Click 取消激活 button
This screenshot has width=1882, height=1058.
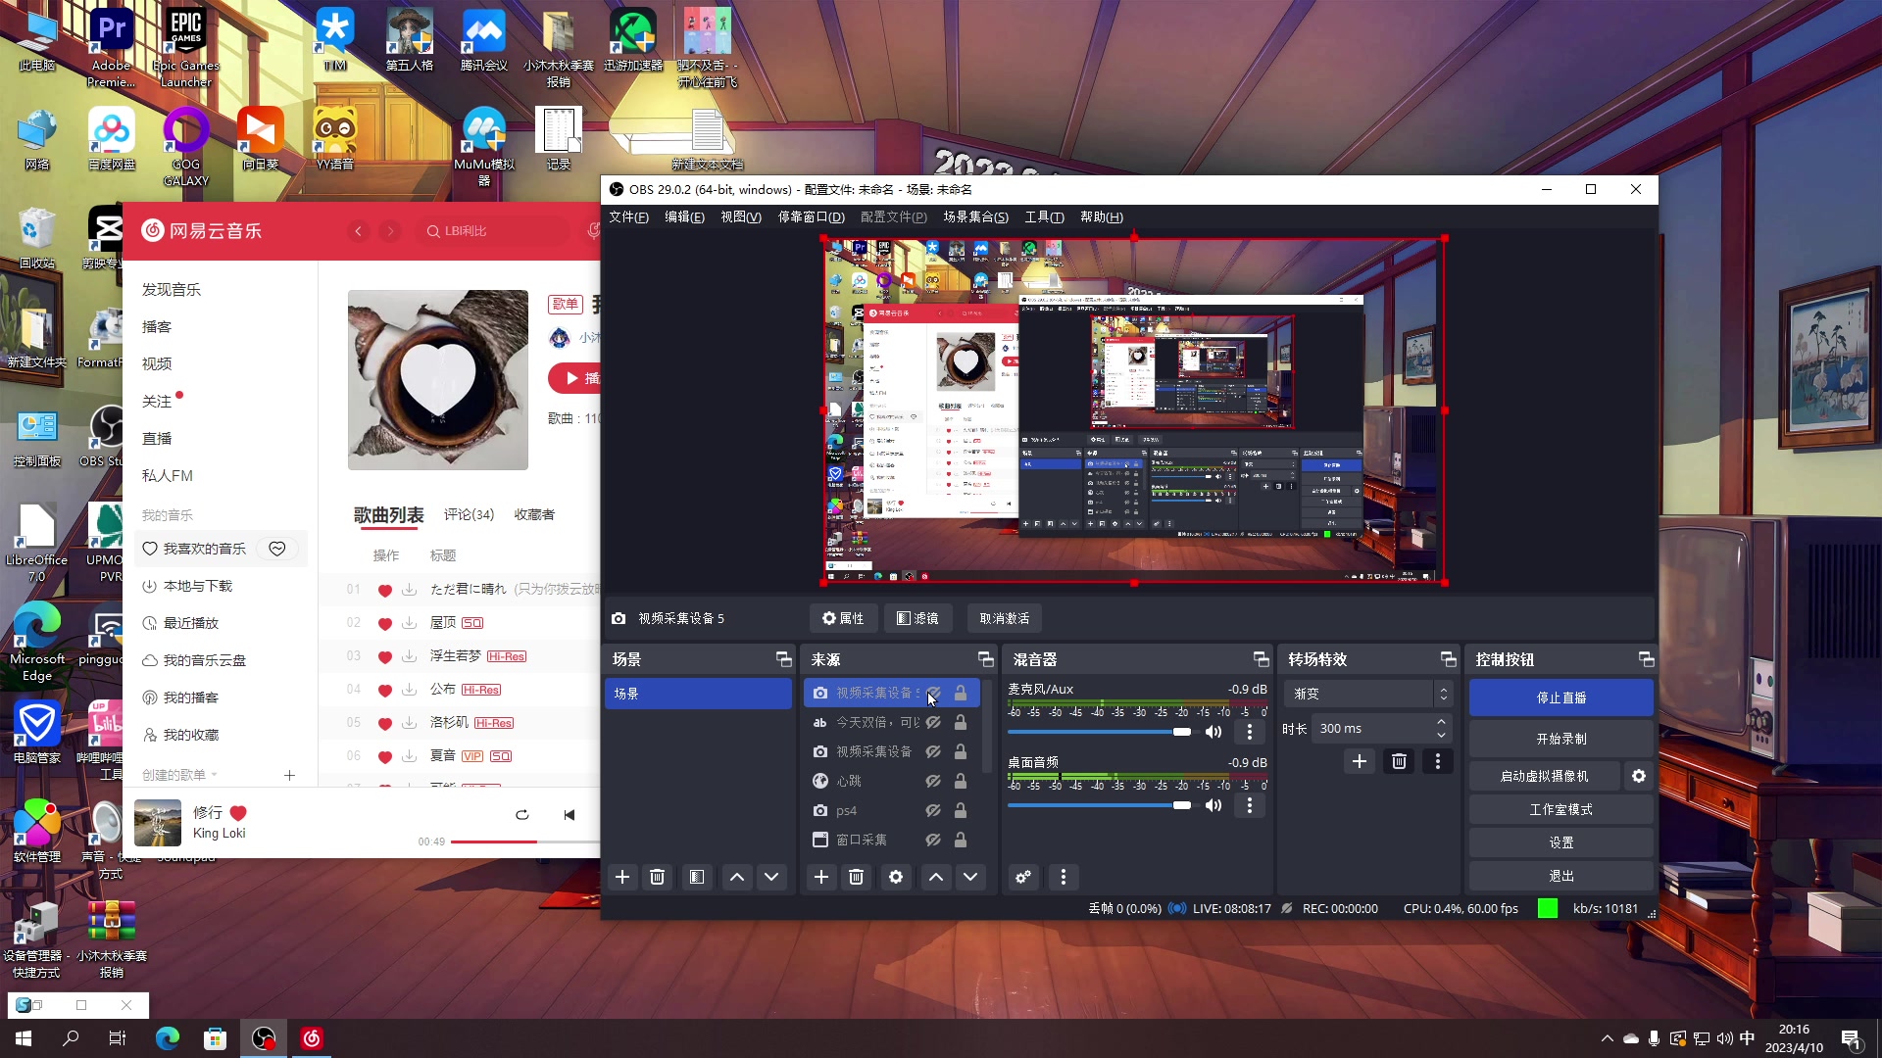click(x=1005, y=618)
